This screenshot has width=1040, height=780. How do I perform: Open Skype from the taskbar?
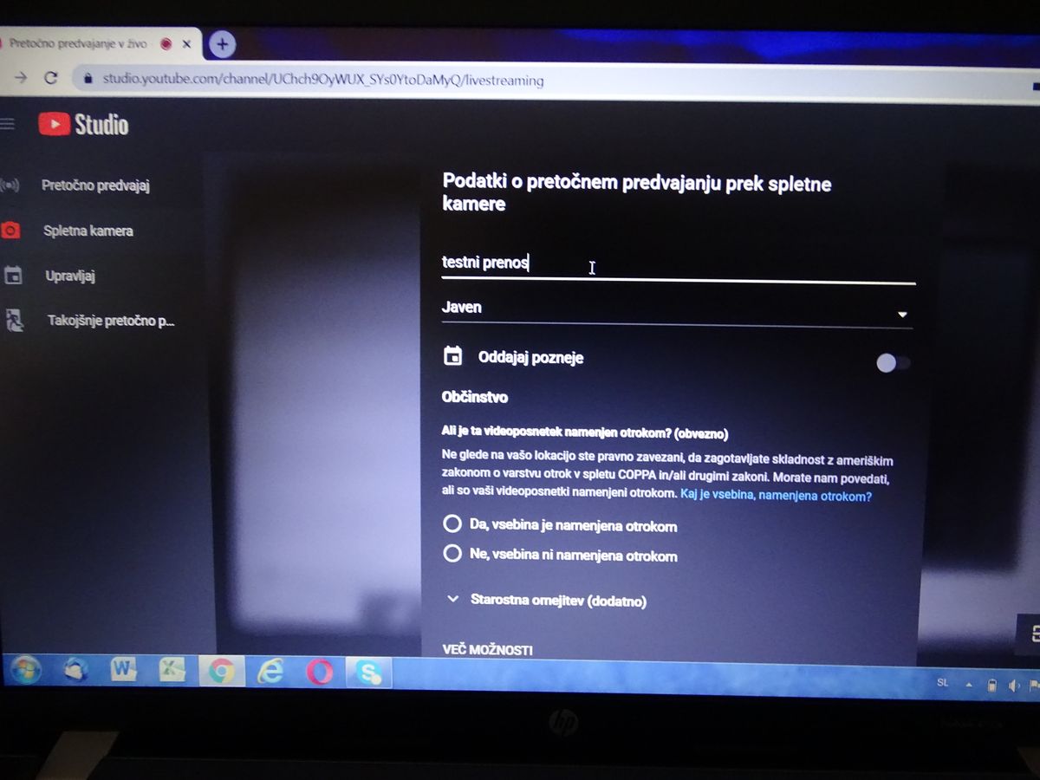368,673
